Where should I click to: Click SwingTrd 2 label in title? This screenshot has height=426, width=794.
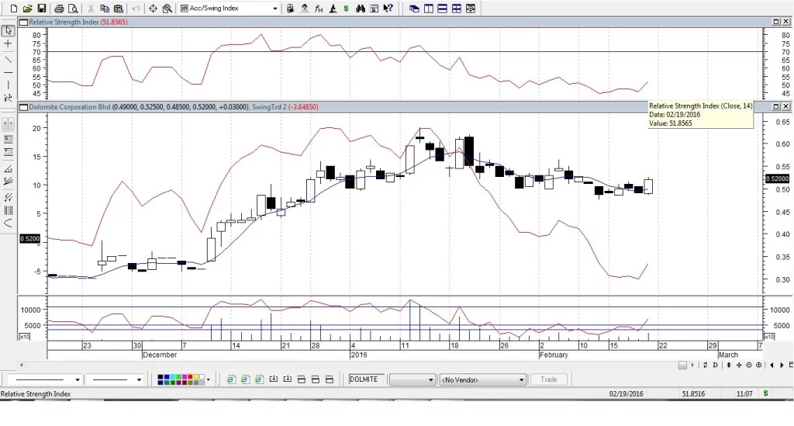(269, 107)
